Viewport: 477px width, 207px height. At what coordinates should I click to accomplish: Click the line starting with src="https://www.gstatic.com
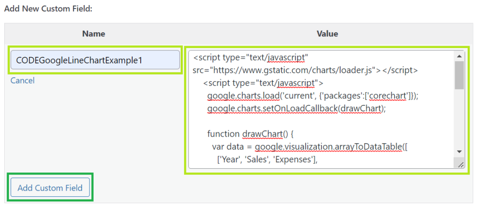pyautogui.click(x=306, y=70)
